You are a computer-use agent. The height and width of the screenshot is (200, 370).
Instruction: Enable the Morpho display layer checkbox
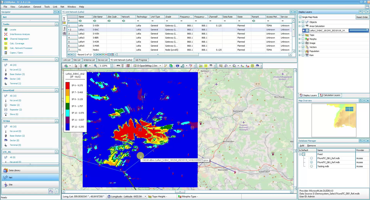tap(303, 39)
